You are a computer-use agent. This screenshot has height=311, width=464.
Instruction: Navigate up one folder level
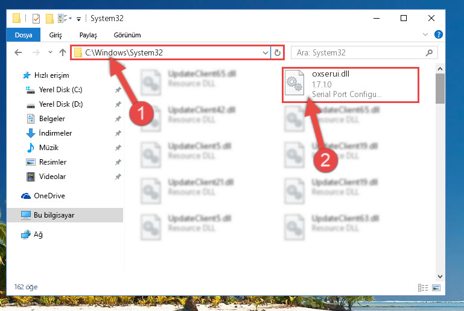[62, 52]
